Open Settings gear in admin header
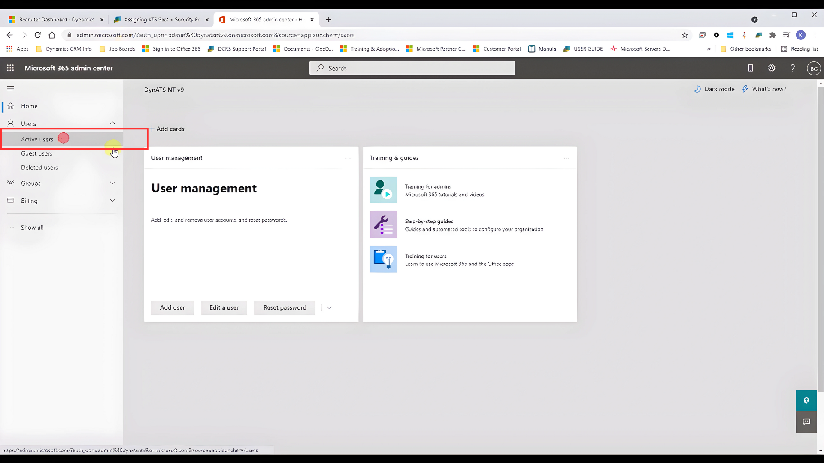This screenshot has width=824, height=463. pos(772,68)
